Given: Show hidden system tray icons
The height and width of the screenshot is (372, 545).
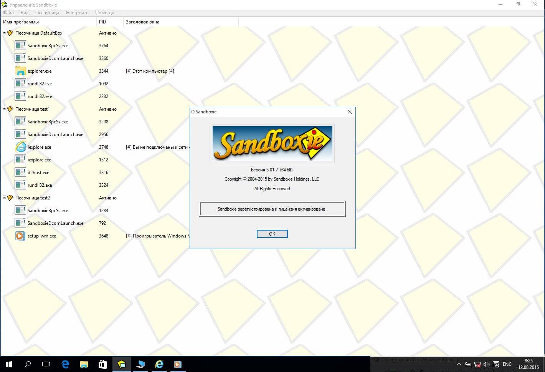Looking at the screenshot, I should click(x=459, y=364).
